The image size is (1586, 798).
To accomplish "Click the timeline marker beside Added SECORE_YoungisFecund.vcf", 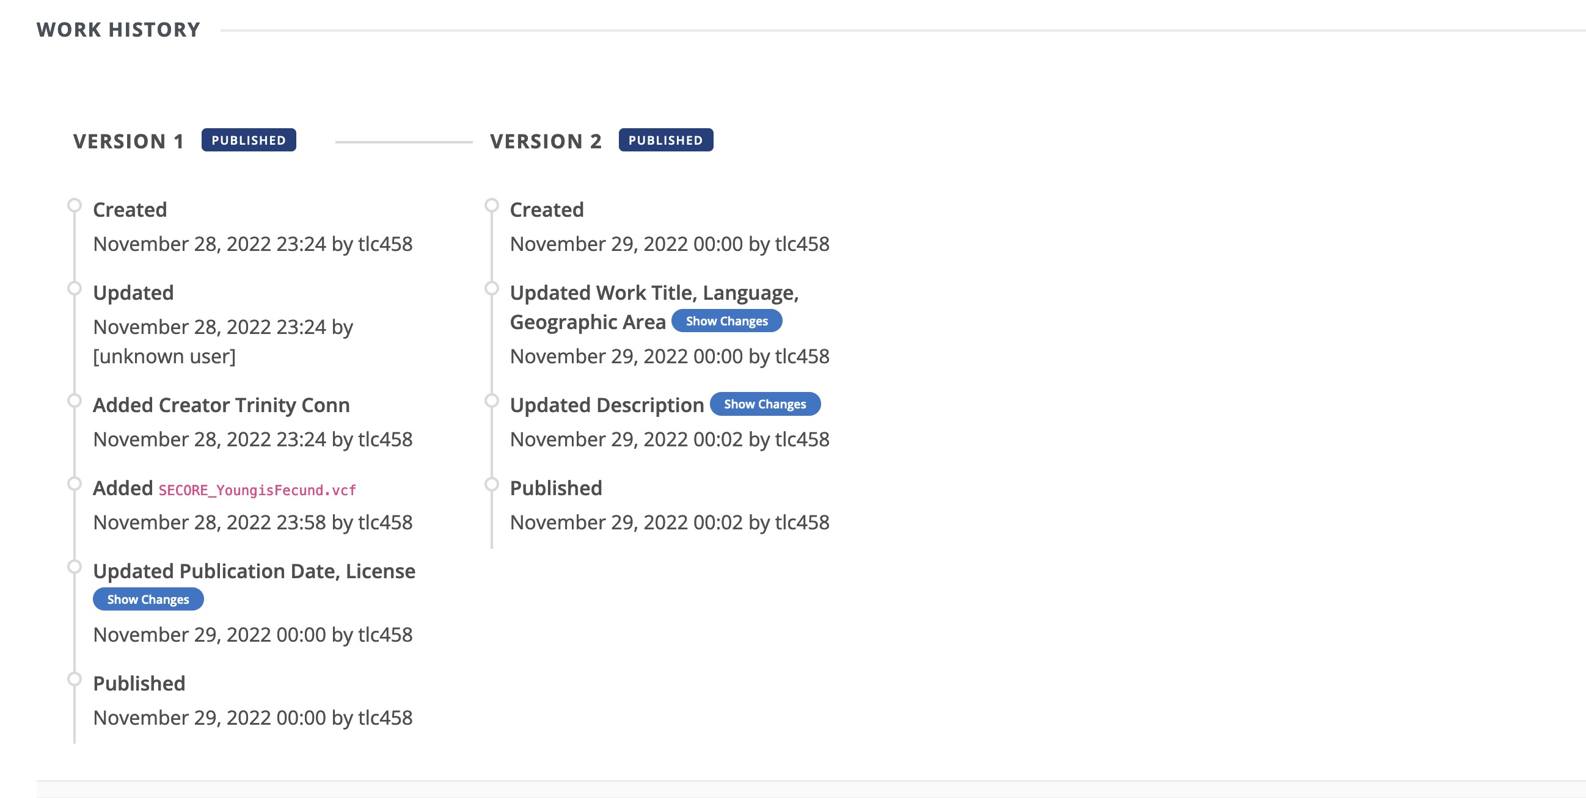I will click(75, 482).
